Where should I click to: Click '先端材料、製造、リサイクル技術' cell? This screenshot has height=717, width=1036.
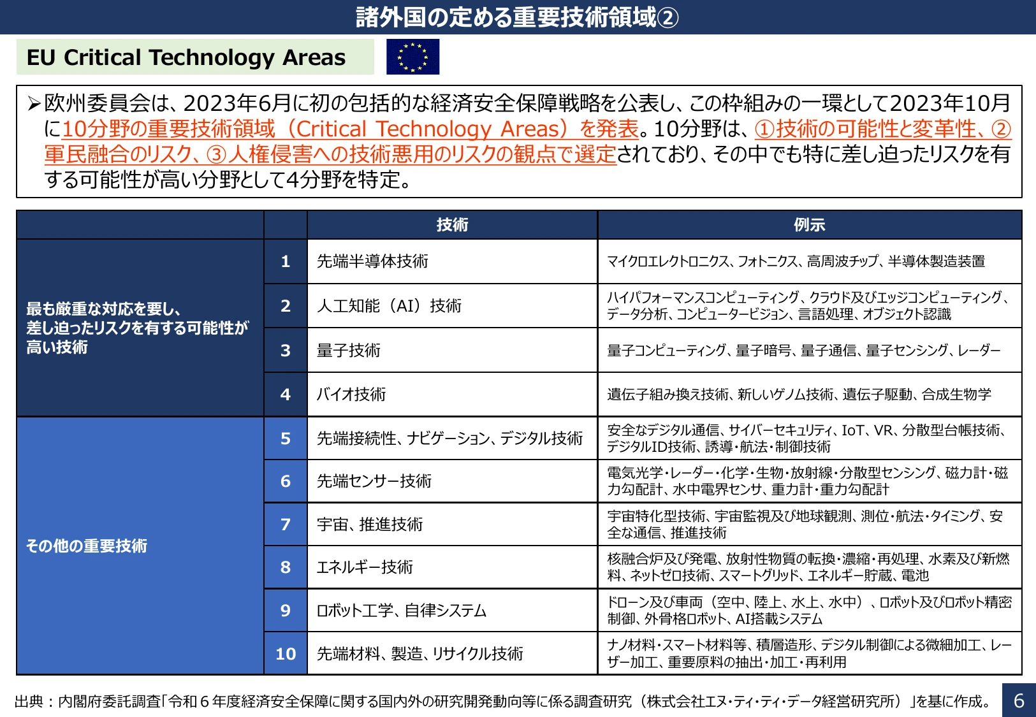[452, 653]
